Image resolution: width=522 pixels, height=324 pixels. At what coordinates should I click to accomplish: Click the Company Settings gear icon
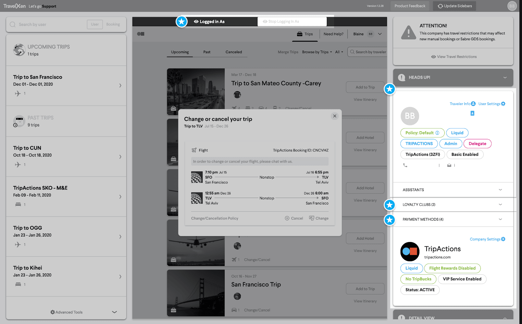click(503, 239)
